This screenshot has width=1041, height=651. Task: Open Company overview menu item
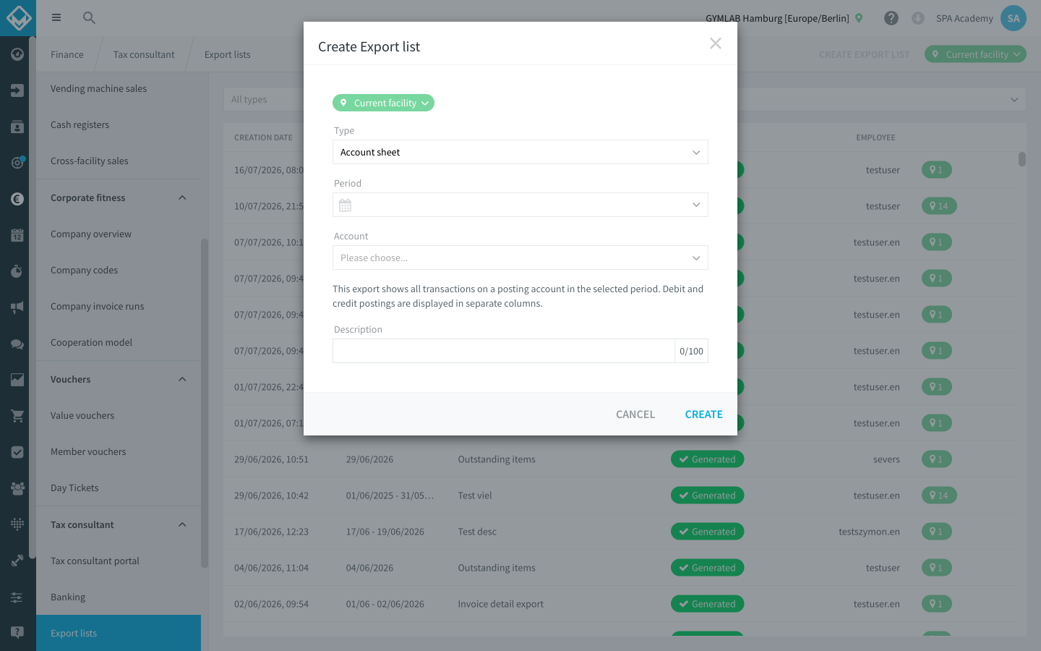tap(119, 234)
